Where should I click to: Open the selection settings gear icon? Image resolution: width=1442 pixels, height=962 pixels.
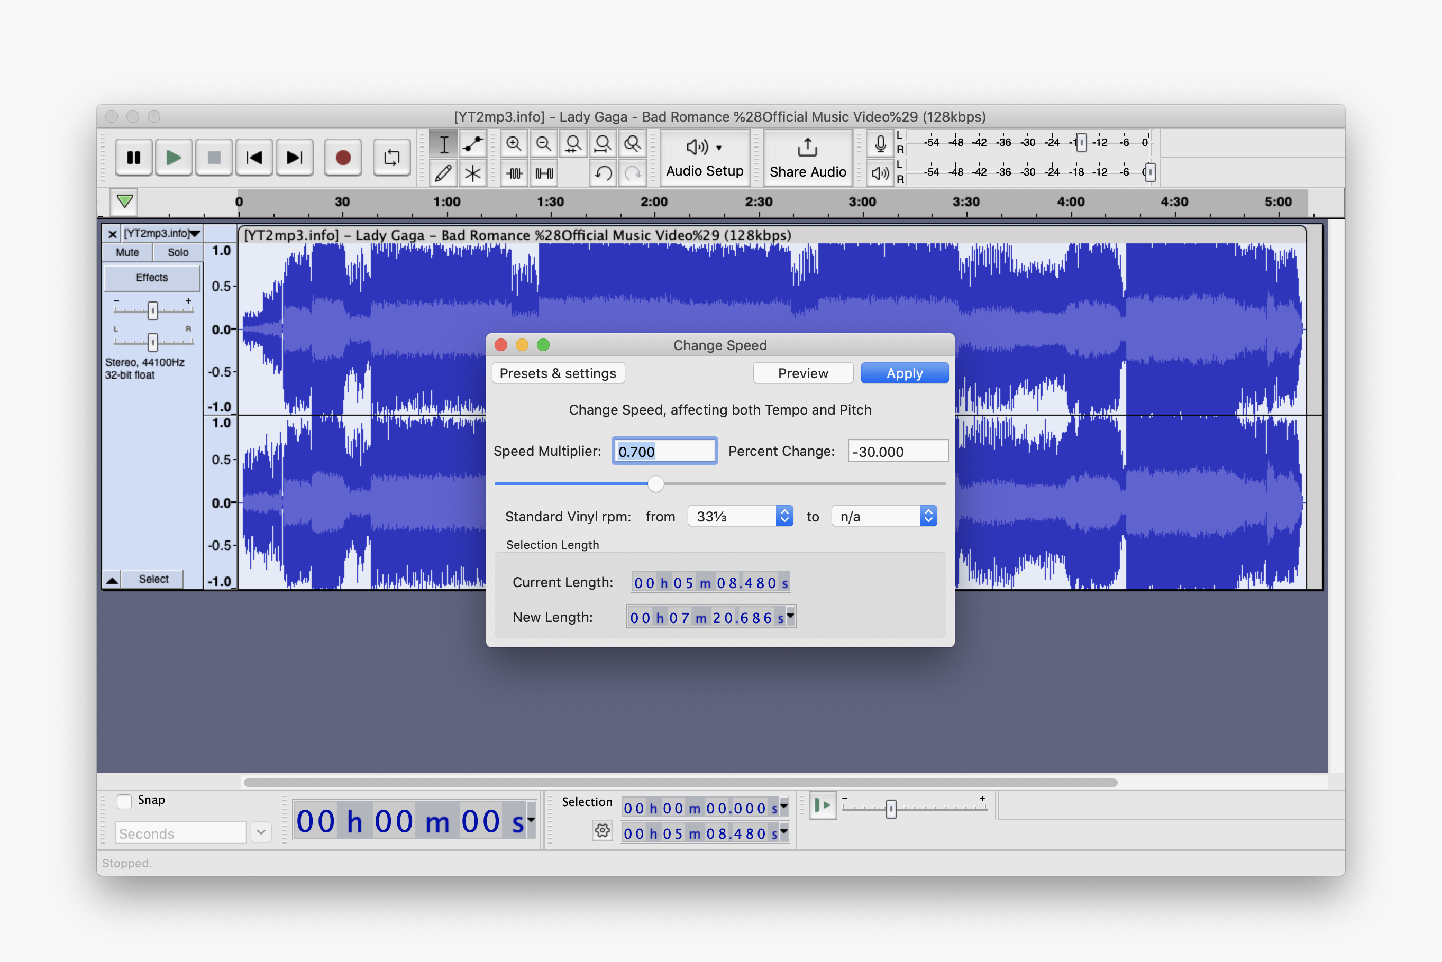coord(603,831)
